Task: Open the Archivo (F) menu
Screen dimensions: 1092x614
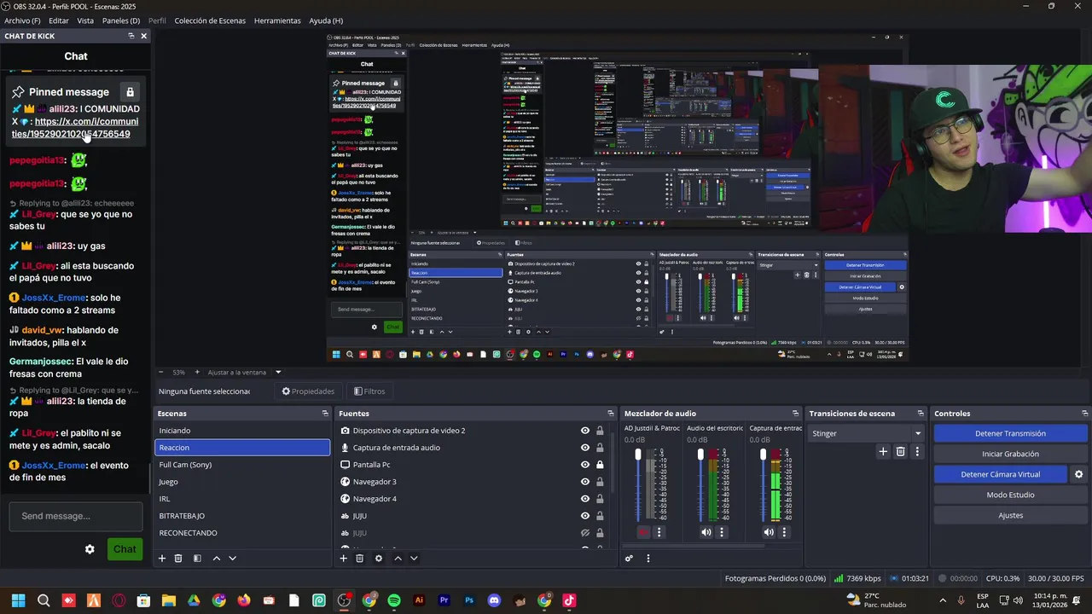Action: pos(22,20)
